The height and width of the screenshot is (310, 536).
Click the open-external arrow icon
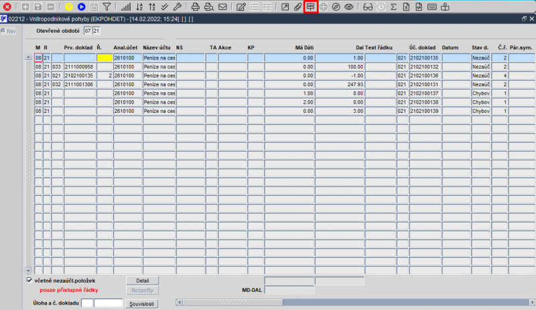[285, 7]
